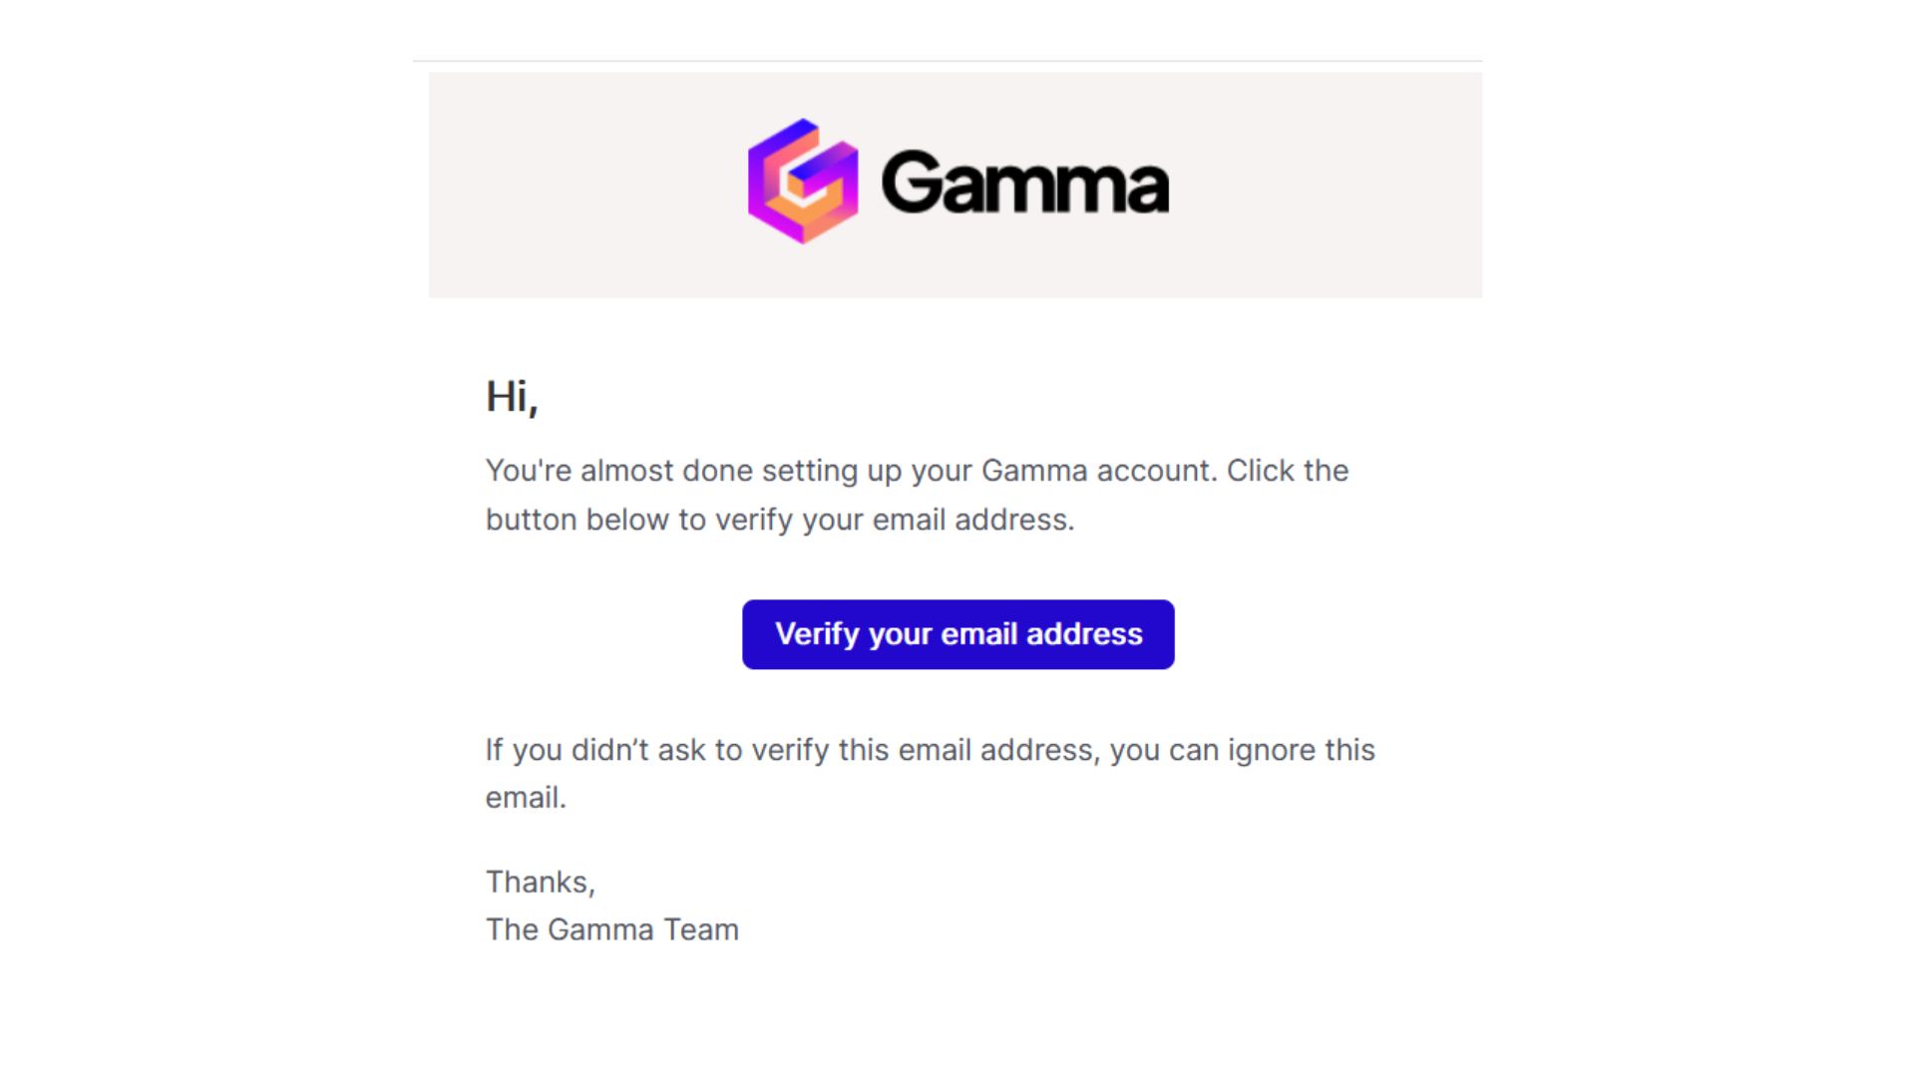Click the "If you didn't ask to verify" line
Image resolution: width=1915 pixels, height=1077 pixels.
coord(930,750)
